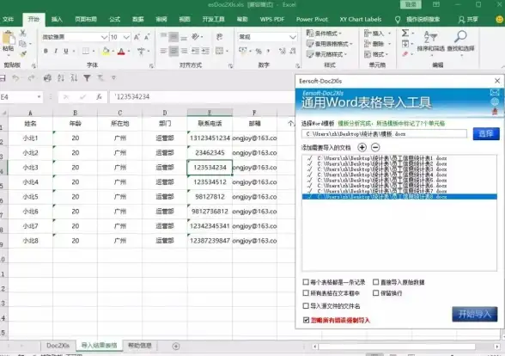505x356 pixels.
Task: Open the font name dropdown
Action: click(x=104, y=37)
